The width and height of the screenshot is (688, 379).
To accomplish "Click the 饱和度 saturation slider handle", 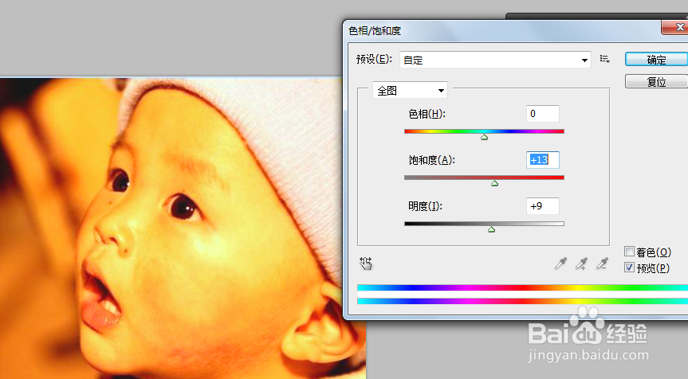I will click(494, 183).
